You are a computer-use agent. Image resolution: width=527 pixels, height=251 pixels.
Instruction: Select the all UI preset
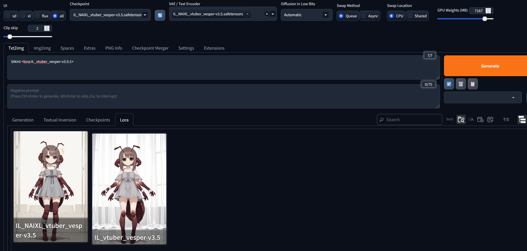pos(58,16)
